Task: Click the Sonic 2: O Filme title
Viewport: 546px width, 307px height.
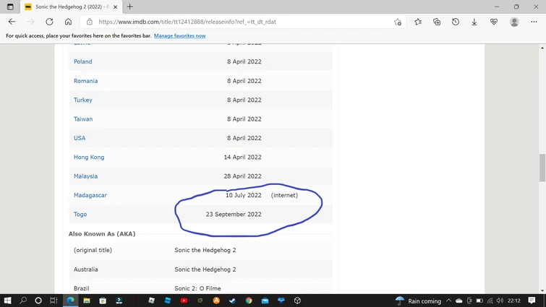Action: (x=197, y=288)
